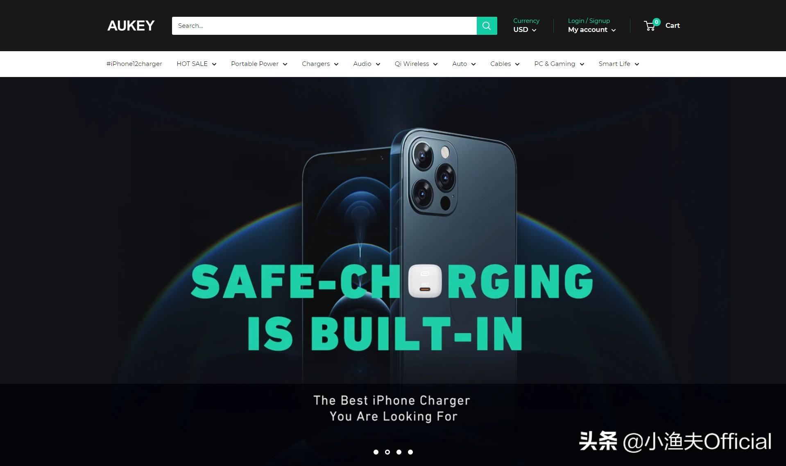The height and width of the screenshot is (466, 786).
Task: Click the Cart text link
Action: (673, 25)
